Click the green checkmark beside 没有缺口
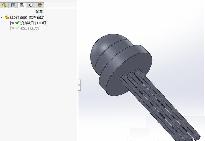Viewport: 205px width, 141px height. coord(17,23)
